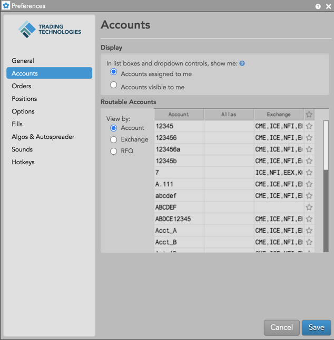The height and width of the screenshot is (340, 334).
Task: Close the Preferences window
Action: (328, 6)
